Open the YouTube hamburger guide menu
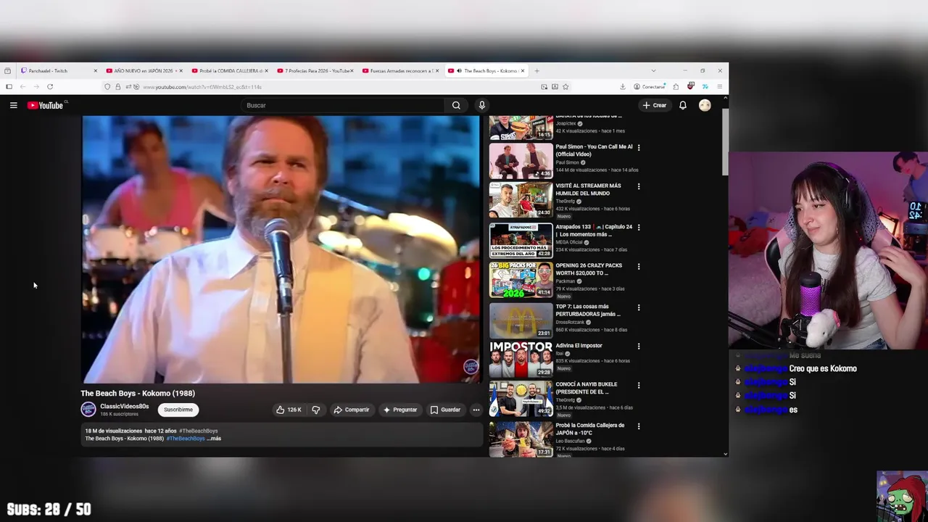 coord(13,105)
